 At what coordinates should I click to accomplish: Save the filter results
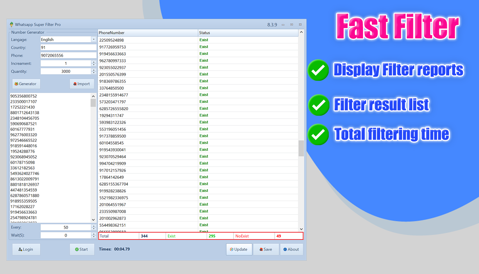click(x=266, y=249)
